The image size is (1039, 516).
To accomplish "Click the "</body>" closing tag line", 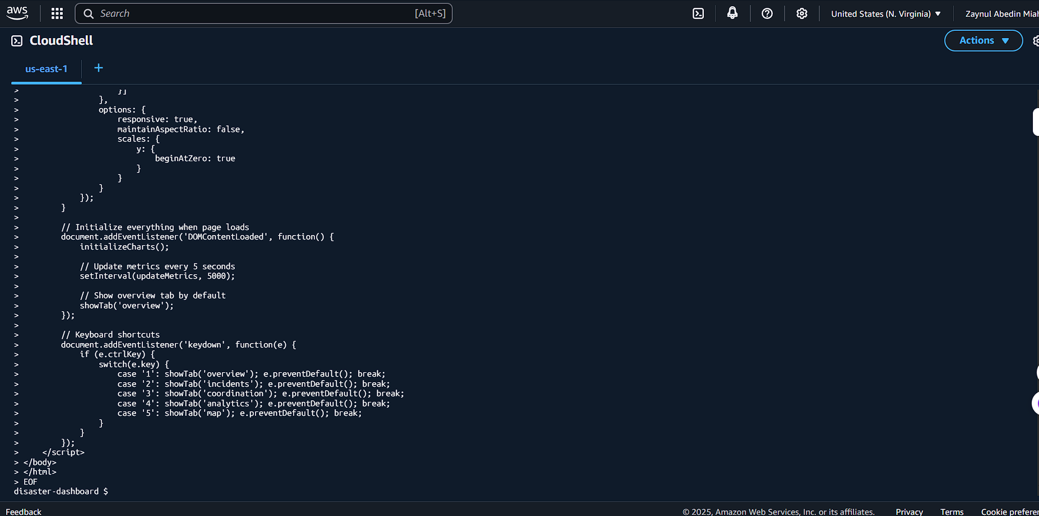I will (40, 462).
